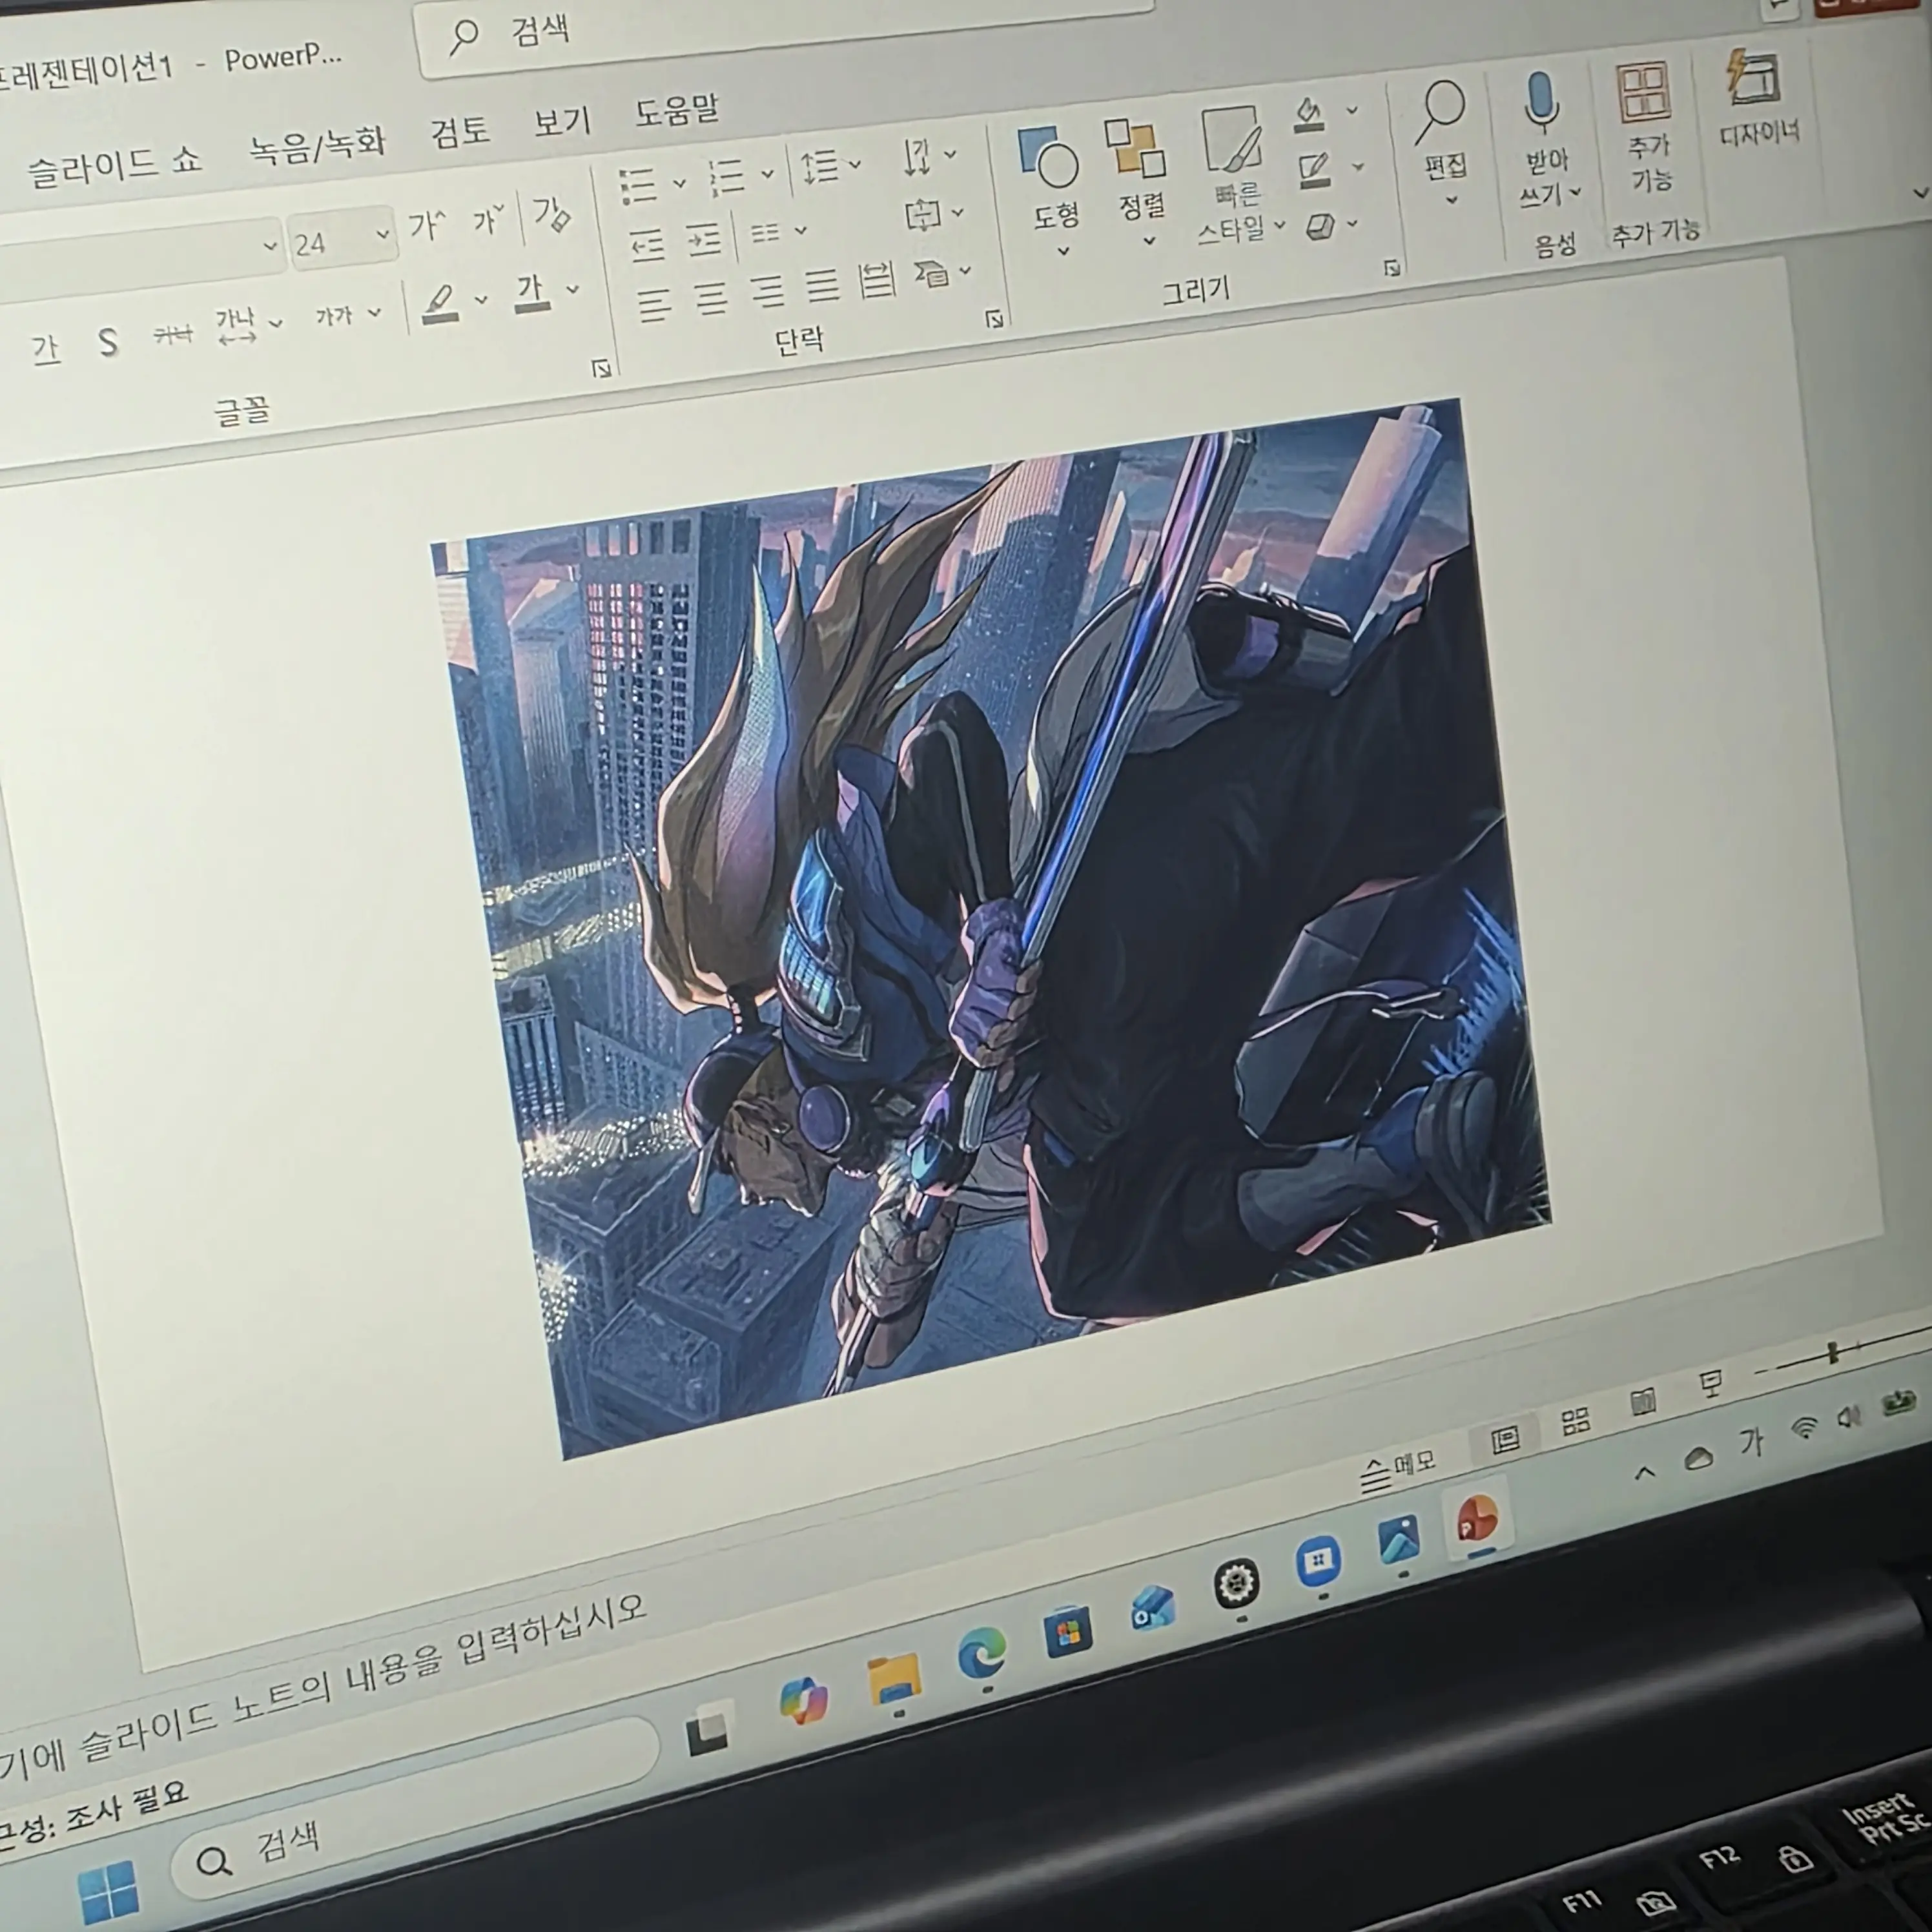Viewport: 1932px width, 1932px height.
Task: Justify the paragraph text
Action: (x=822, y=287)
